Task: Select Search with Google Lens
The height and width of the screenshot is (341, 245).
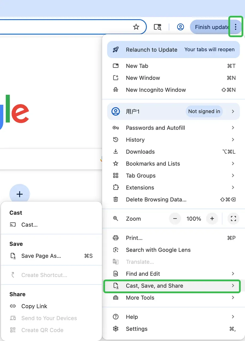Action: coord(174,250)
